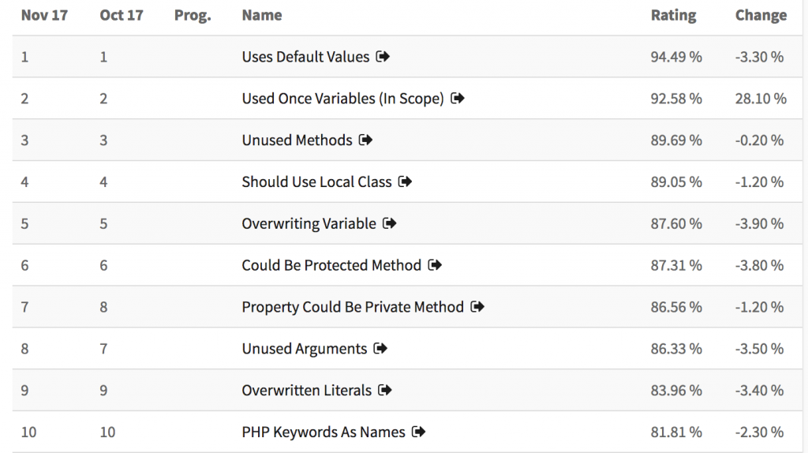Viewport: 808px width, 453px height.
Task: Click the arrow icon beside Unused Methods
Action: (366, 140)
